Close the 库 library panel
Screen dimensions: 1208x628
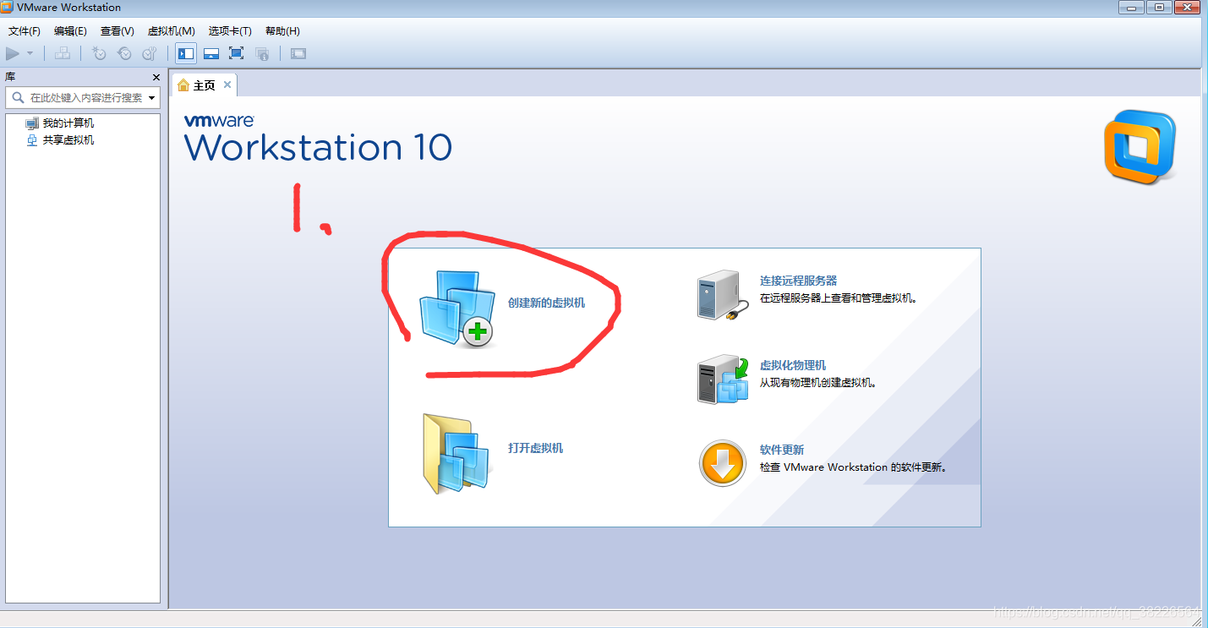[x=156, y=77]
